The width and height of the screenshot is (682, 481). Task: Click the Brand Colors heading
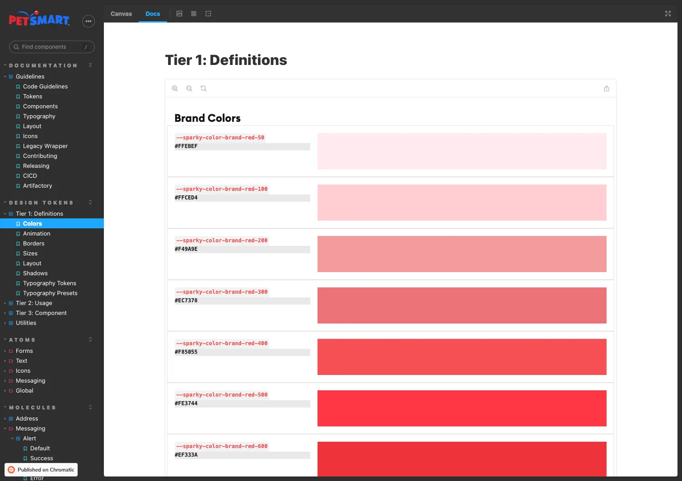pyautogui.click(x=207, y=118)
